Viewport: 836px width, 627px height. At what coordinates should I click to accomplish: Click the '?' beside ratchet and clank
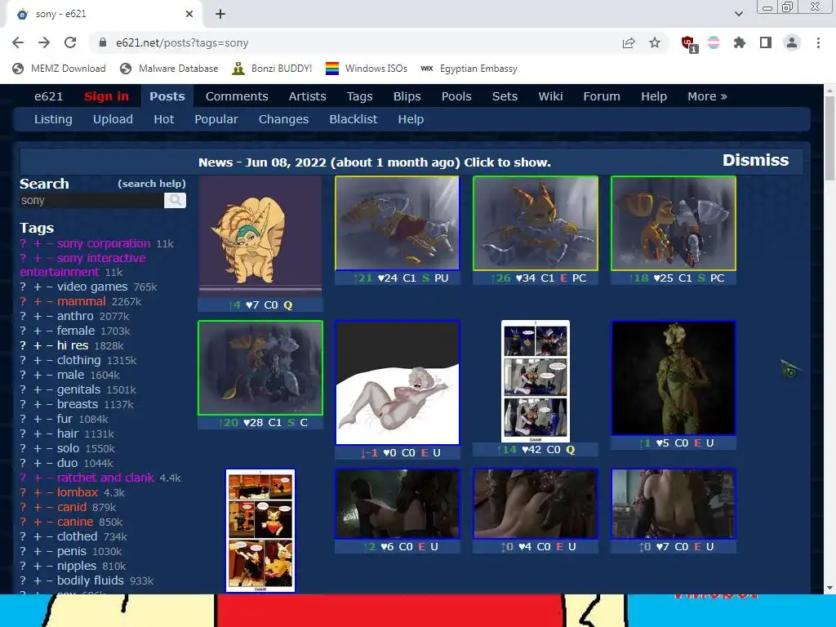click(x=23, y=478)
